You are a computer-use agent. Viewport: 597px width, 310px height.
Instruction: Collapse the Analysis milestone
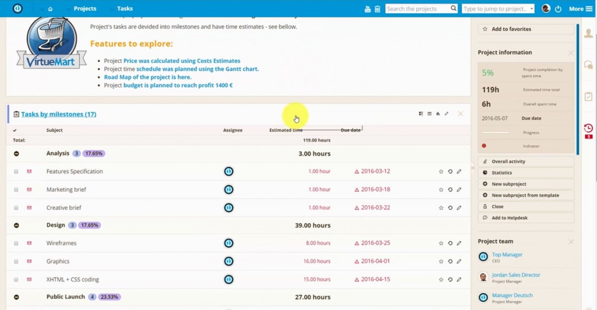pyautogui.click(x=16, y=154)
